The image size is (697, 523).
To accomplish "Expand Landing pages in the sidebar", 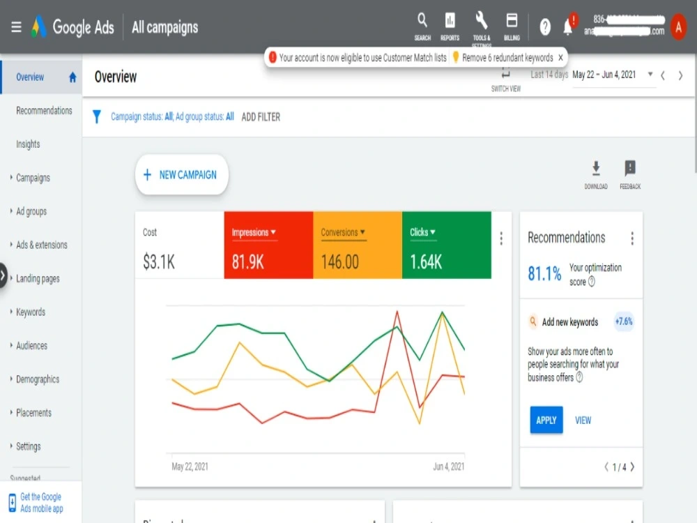I will coord(11,278).
